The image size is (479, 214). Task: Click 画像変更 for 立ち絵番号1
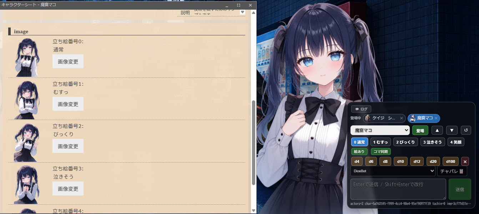pos(68,104)
